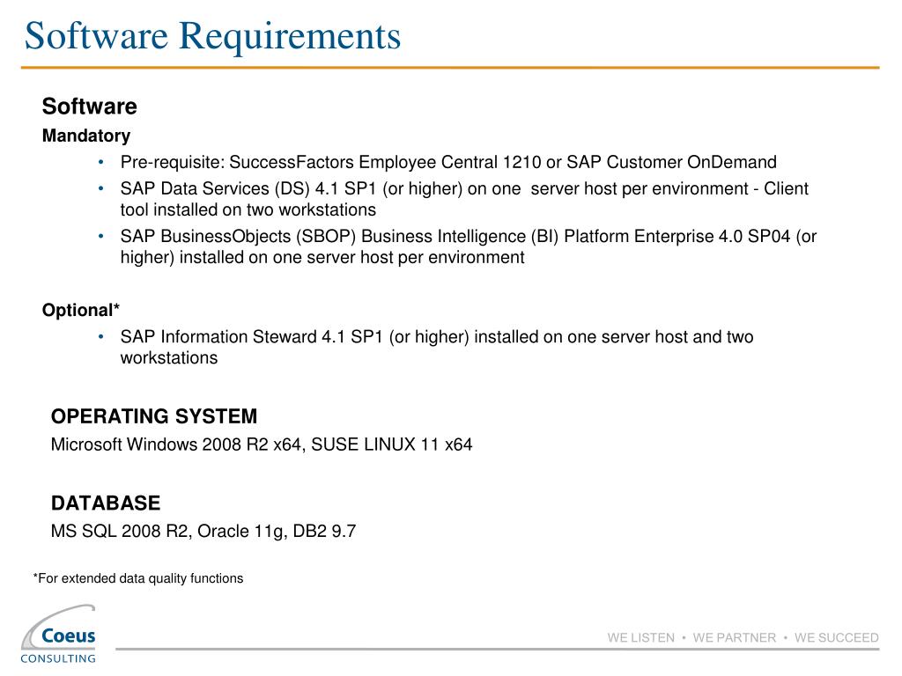
Task: Click 'higher) installed on one server host per environment'
Action: [322, 257]
